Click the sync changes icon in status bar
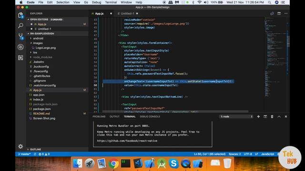The height and width of the screenshot is (171, 305). 35,154
